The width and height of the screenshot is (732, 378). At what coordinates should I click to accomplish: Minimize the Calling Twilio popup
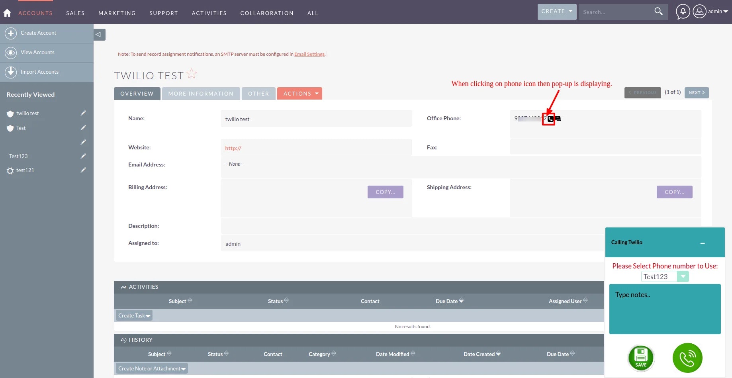pos(703,243)
